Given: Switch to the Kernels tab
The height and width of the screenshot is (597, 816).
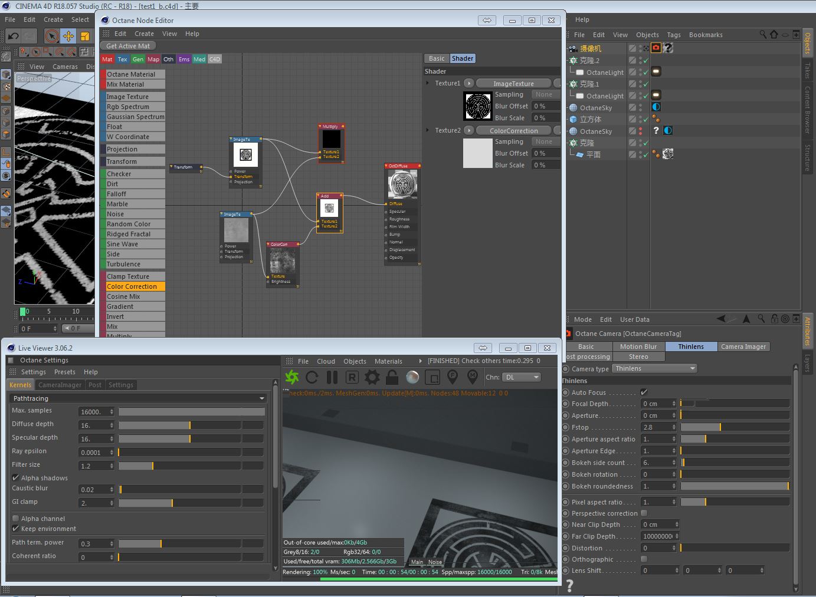Looking at the screenshot, I should (20, 385).
